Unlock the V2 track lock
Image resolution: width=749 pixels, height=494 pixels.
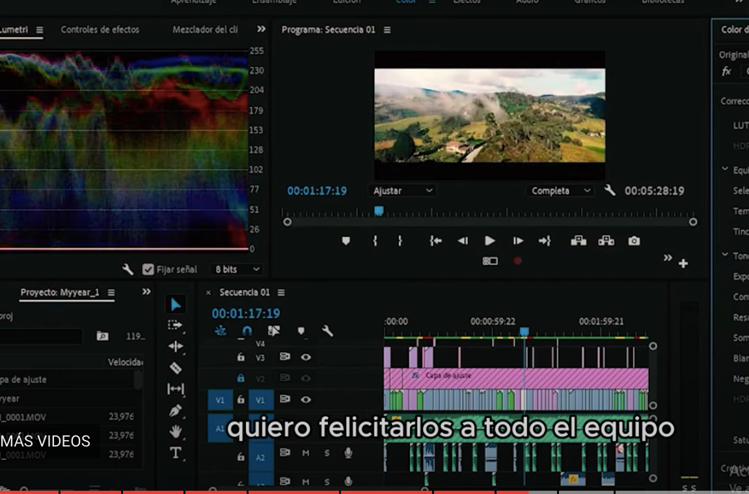click(x=241, y=378)
